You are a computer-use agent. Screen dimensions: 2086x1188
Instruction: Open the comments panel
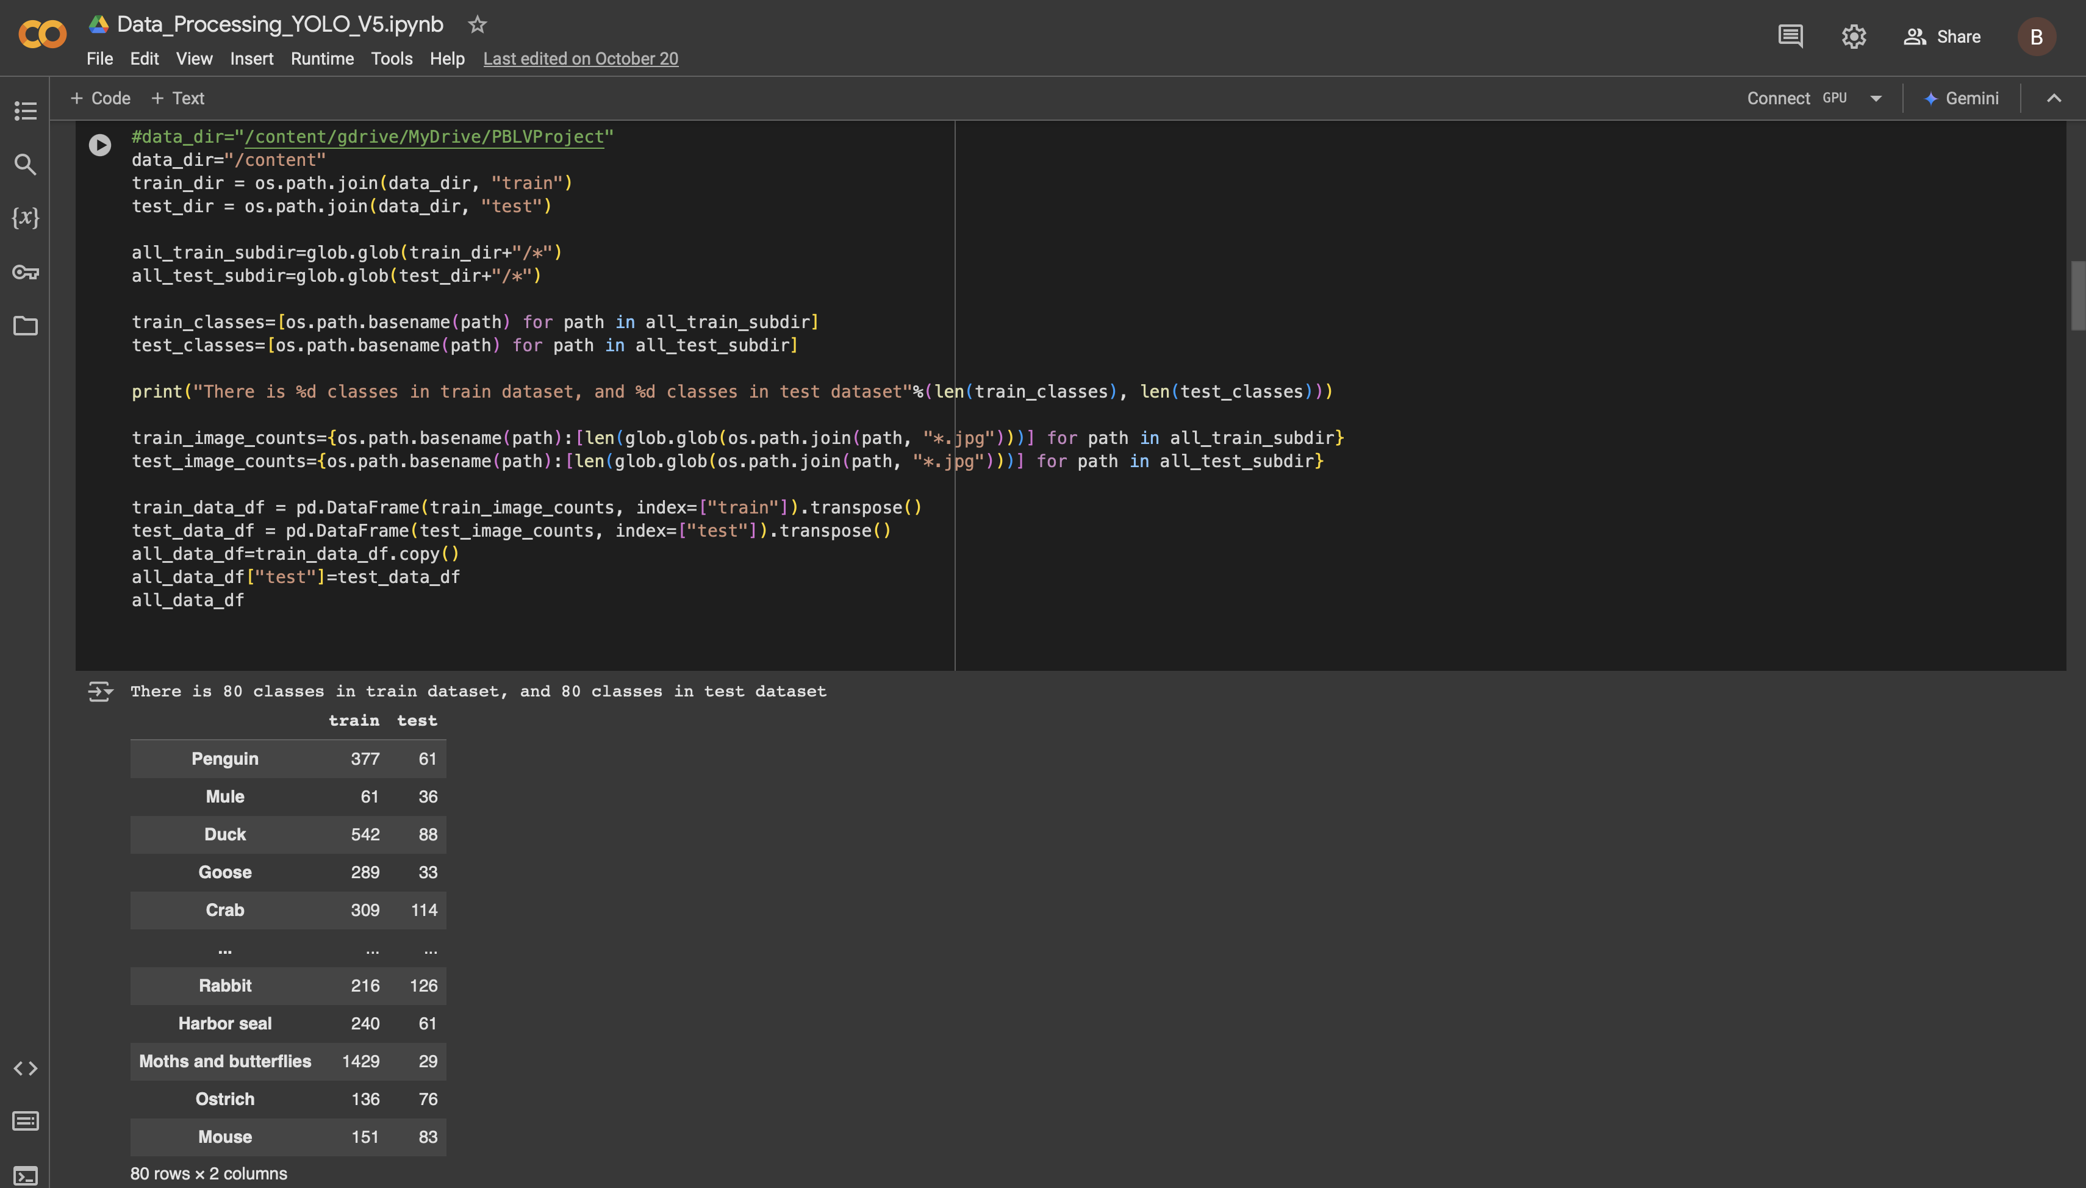[x=1790, y=36]
